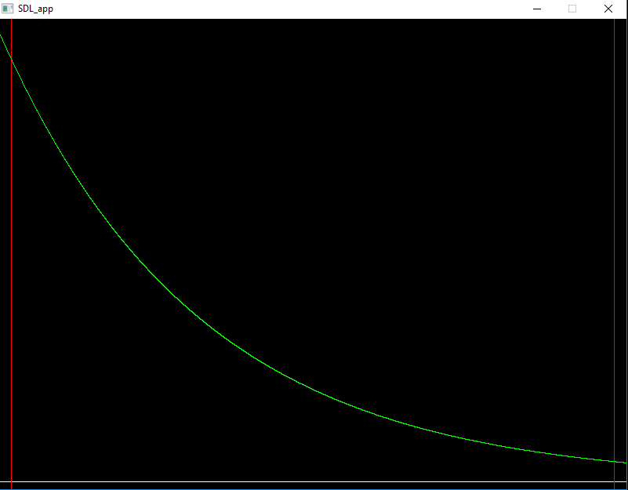Click the grayed-out maximize button
The width and height of the screenshot is (628, 490).
(x=572, y=9)
